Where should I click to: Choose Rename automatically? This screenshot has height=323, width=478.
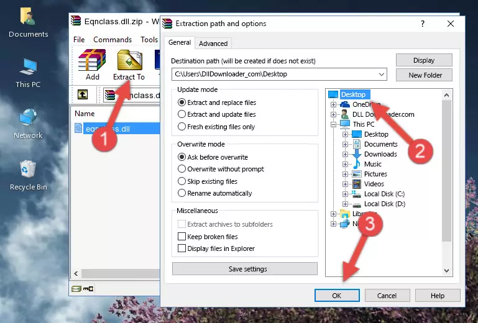215,193
